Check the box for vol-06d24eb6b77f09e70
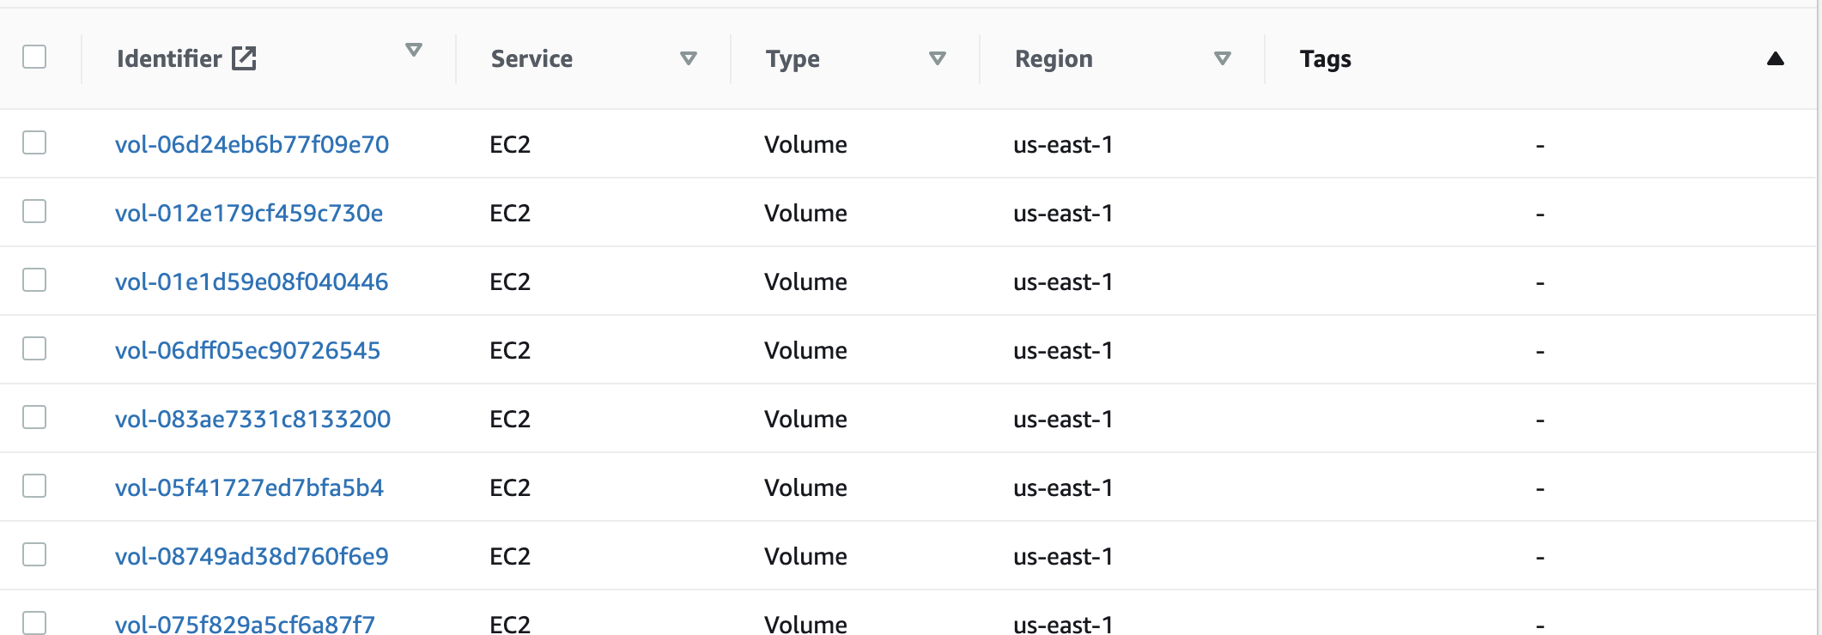 click(x=34, y=142)
